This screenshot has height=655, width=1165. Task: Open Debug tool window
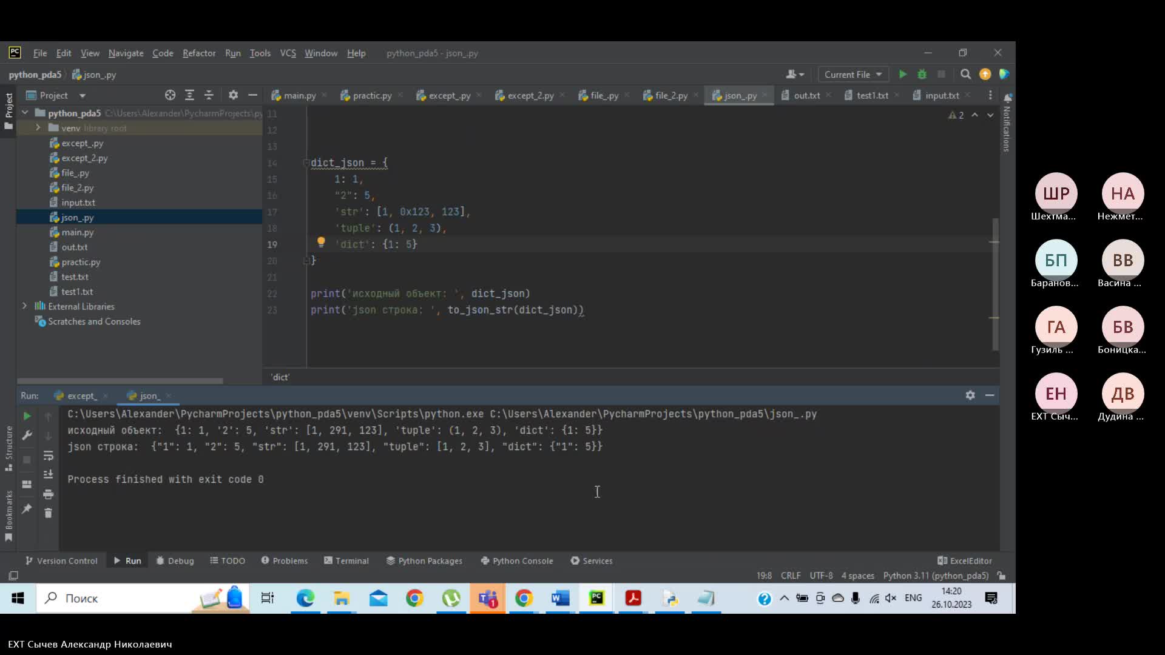(x=175, y=561)
